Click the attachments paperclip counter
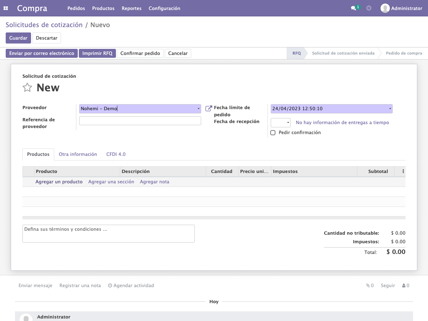This screenshot has width=428, height=321. [370, 285]
